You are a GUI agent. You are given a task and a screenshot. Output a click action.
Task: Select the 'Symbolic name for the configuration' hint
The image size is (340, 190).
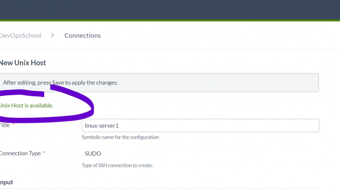(x=120, y=137)
